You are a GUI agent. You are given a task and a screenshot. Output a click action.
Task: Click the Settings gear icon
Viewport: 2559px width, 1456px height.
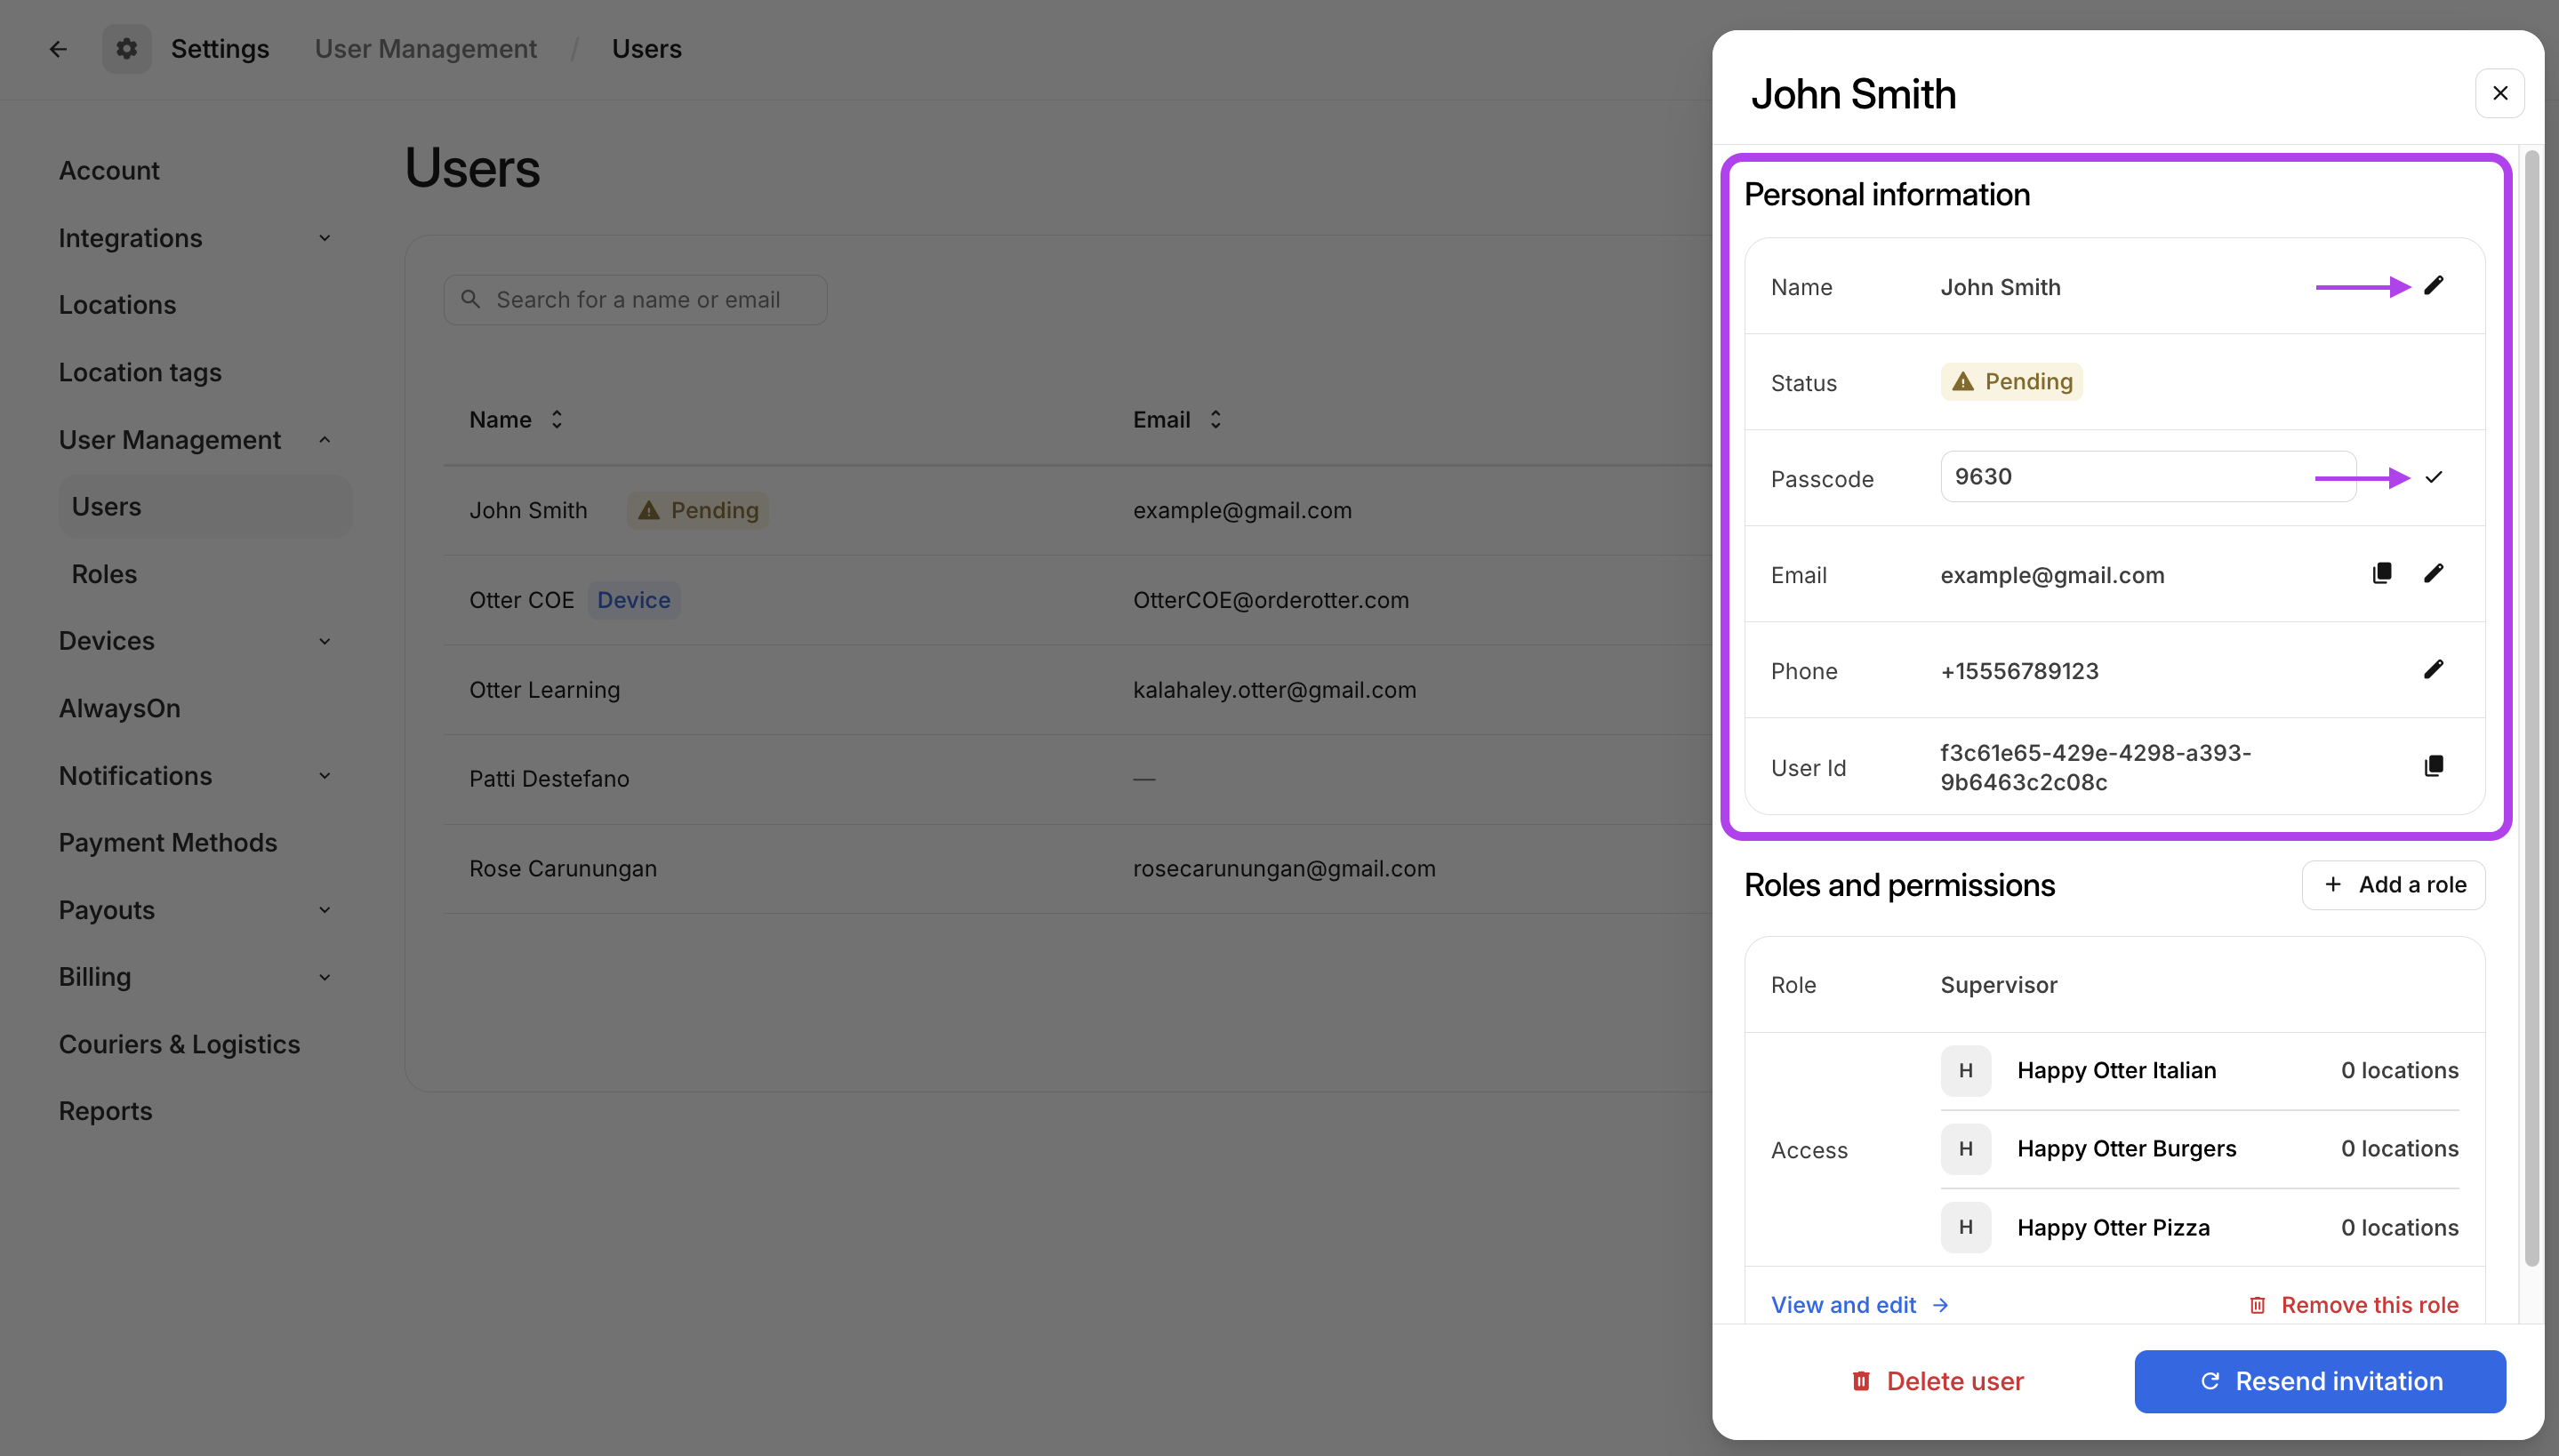126,48
